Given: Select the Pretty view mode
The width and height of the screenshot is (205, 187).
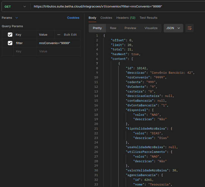Looking at the screenshot, I should 97,28.
